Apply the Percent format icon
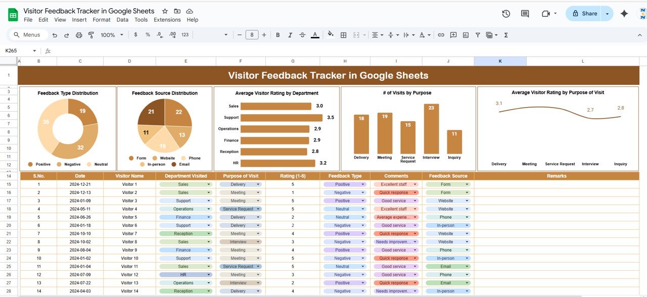647x297 pixels. pyautogui.click(x=148, y=35)
